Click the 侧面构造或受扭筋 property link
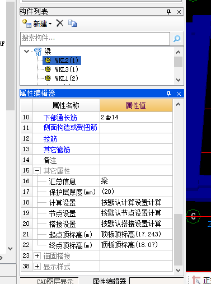Screen dimensions: 211x284 click(x=71, y=128)
